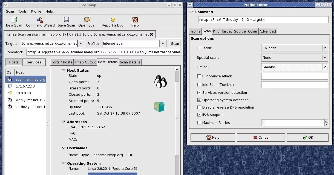Screen dimensions: 334x175
Task: Click the Zenmap Command input field
Action: 103,52
